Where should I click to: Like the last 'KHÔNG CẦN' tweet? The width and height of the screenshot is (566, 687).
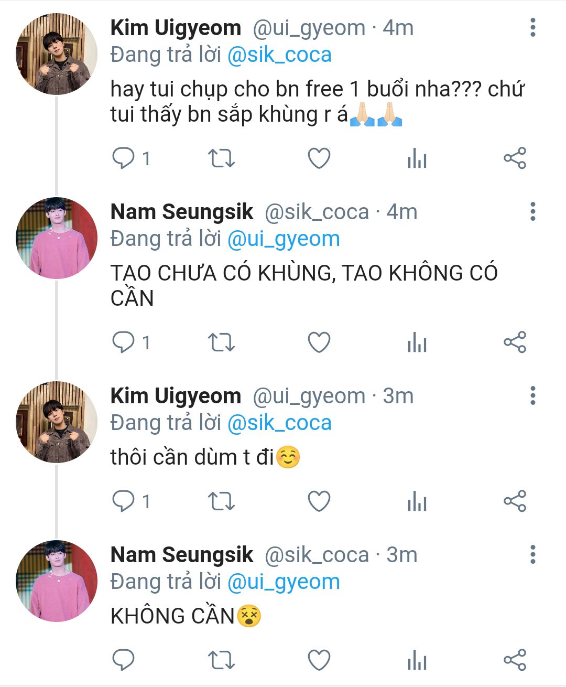tap(319, 660)
